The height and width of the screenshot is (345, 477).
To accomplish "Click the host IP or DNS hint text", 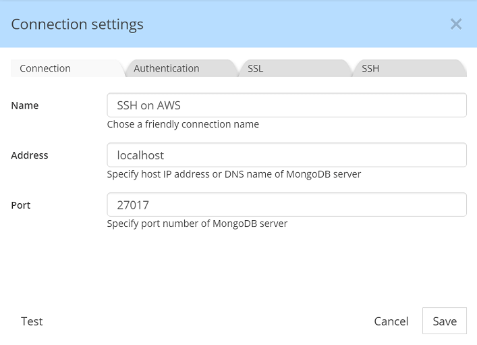I will click(234, 174).
